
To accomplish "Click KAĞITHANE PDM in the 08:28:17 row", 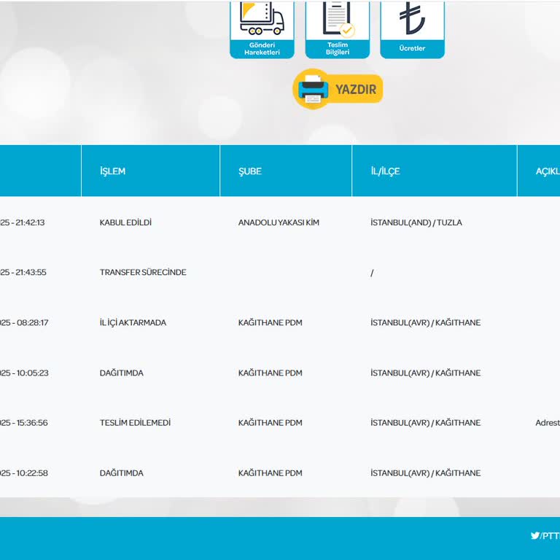I will coord(270,323).
